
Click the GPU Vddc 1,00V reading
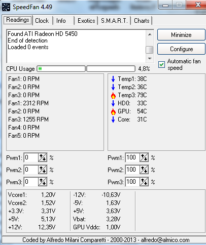[97, 227]
